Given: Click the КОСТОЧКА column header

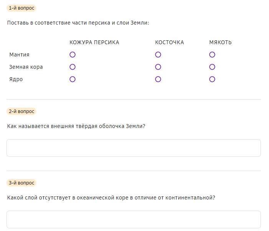Looking at the screenshot, I should (170, 42).
